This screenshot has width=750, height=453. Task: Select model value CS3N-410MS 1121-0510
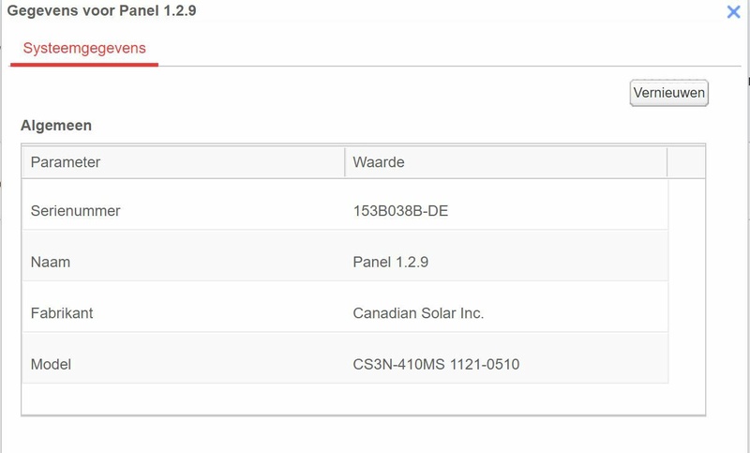point(436,364)
